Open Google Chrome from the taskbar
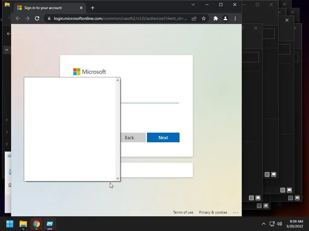Screen dimensions: 309x231 click(37, 224)
